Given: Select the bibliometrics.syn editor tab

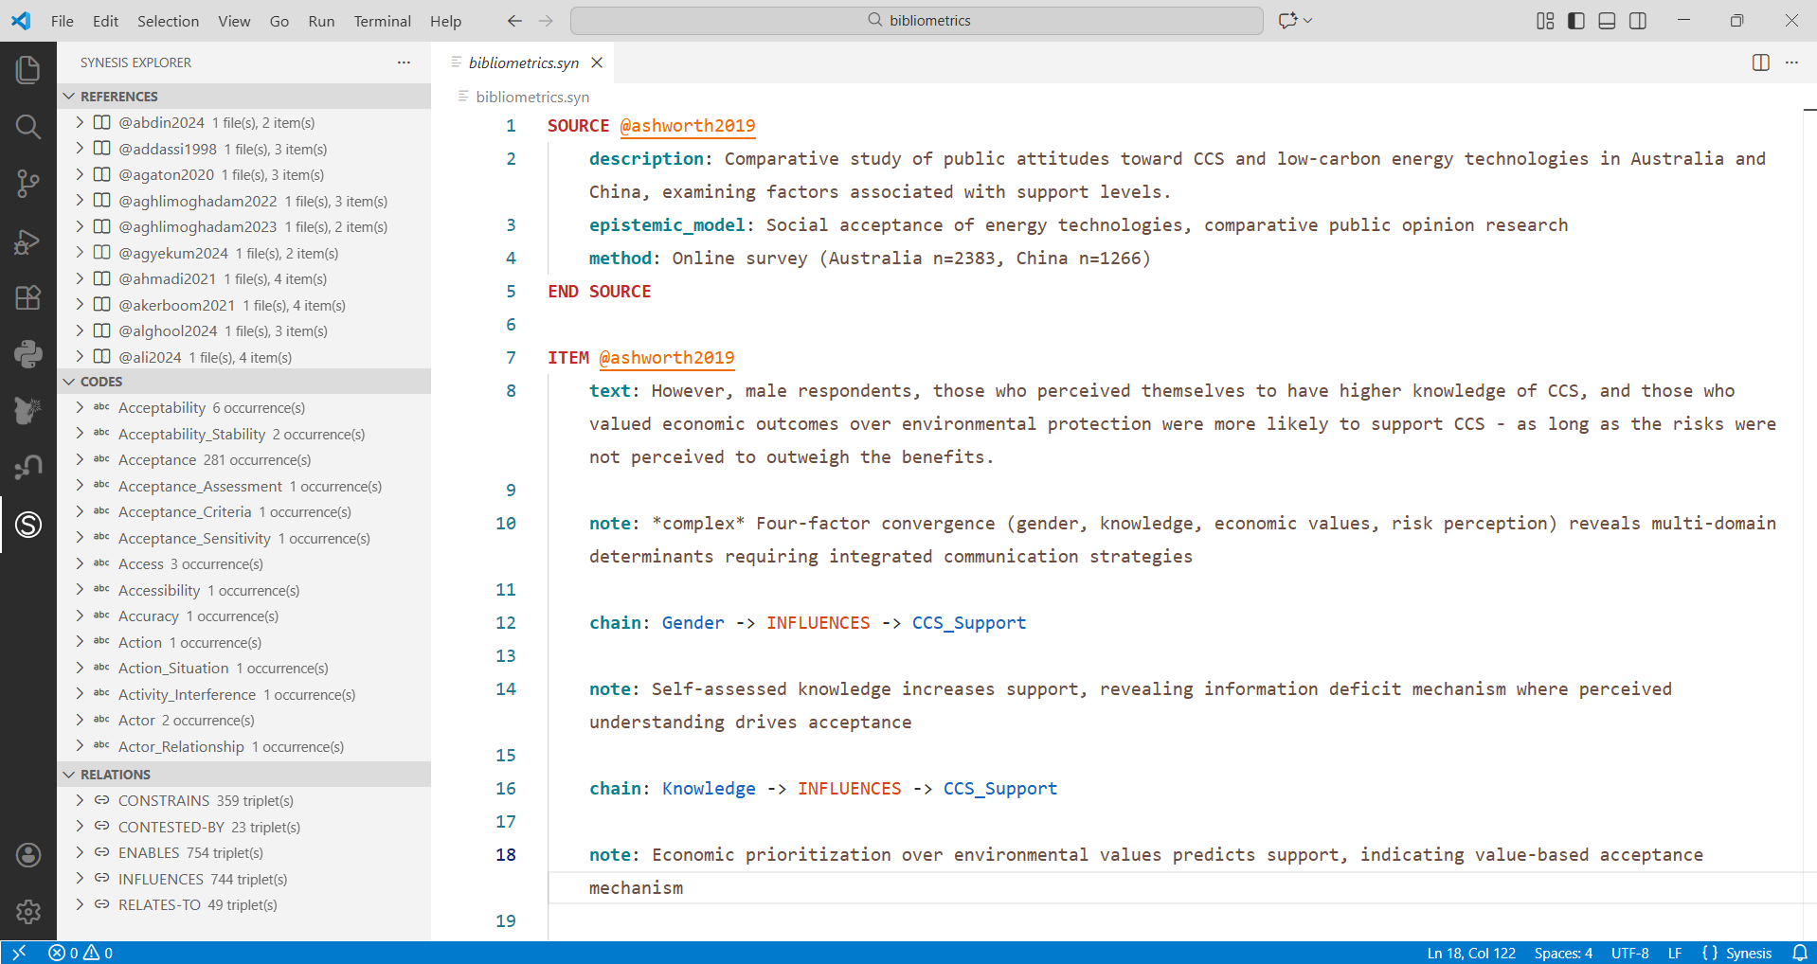Looking at the screenshot, I should [x=523, y=62].
